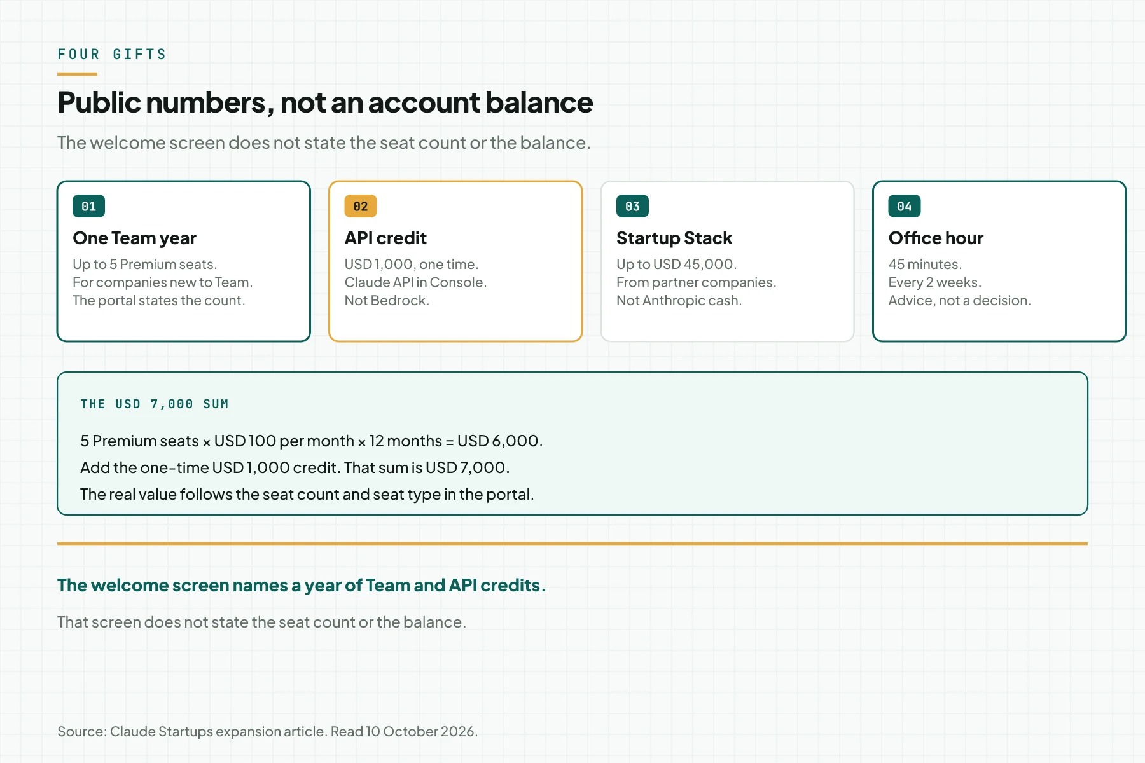Click the main headline about public numbers
Screen dimensions: 1145x763
325,102
